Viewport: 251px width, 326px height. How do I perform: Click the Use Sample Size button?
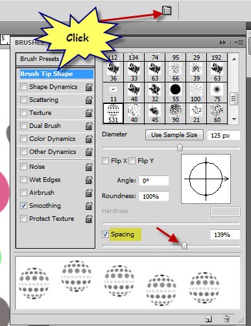point(174,135)
